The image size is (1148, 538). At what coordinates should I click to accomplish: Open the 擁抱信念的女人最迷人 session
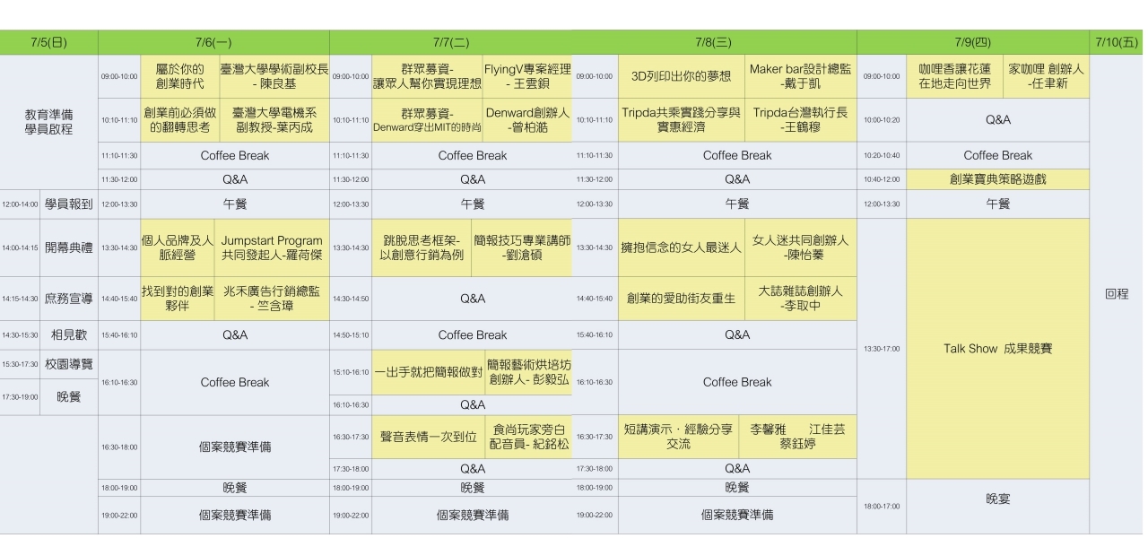click(681, 247)
